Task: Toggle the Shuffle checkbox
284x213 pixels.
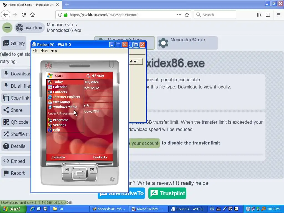Action: coord(28,135)
